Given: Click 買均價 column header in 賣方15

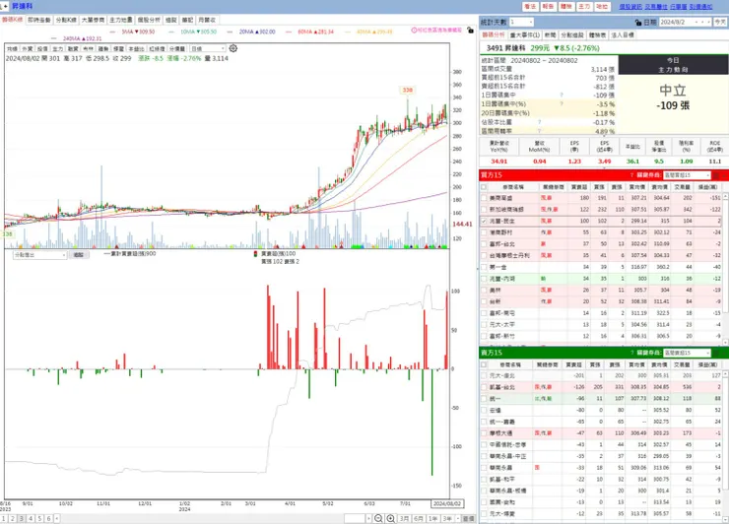Looking at the screenshot, I should (636, 365).
